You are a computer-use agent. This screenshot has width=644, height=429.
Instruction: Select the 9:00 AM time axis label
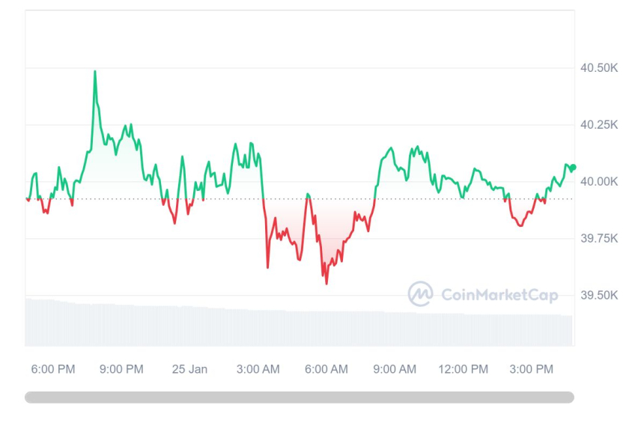395,369
